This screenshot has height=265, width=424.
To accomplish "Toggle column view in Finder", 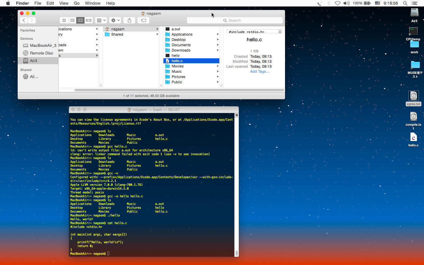I will [x=80, y=20].
